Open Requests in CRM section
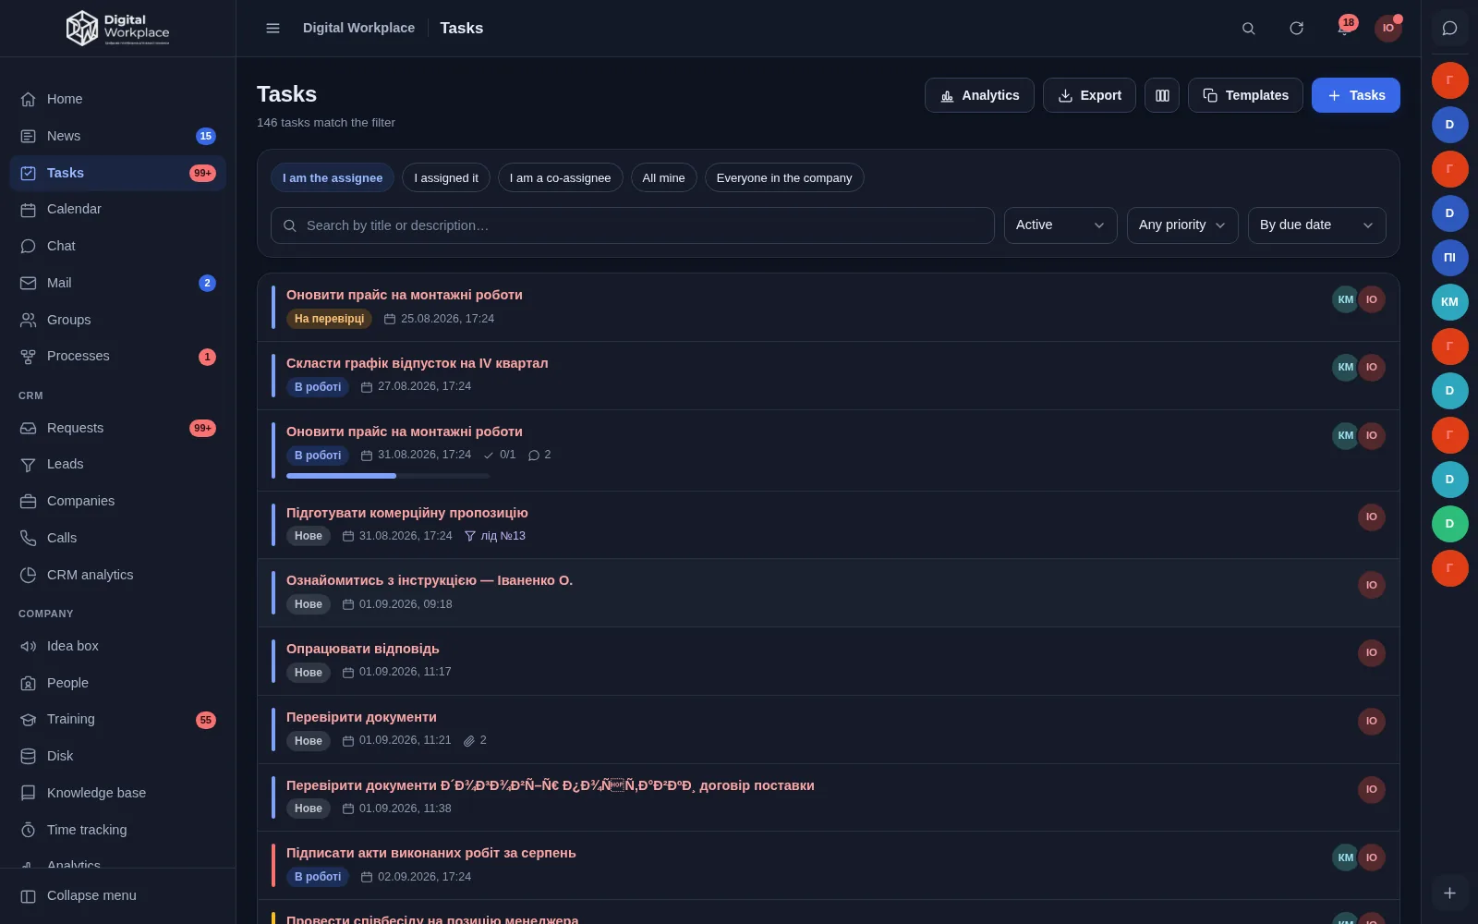Image resolution: width=1478 pixels, height=924 pixels. pyautogui.click(x=118, y=428)
